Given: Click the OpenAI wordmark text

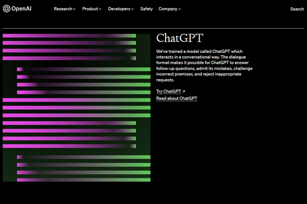Looking at the screenshot, I should tap(22, 9).
